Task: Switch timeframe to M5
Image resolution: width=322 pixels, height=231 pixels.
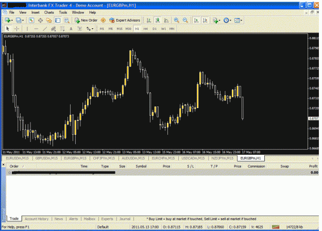Action: point(110,29)
